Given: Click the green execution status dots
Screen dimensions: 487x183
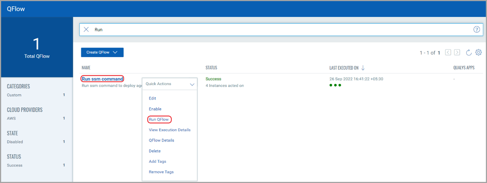Looking at the screenshot, I should pyautogui.click(x=335, y=85).
